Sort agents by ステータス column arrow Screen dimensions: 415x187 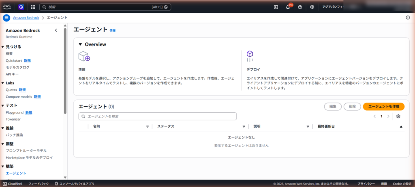(x=244, y=126)
